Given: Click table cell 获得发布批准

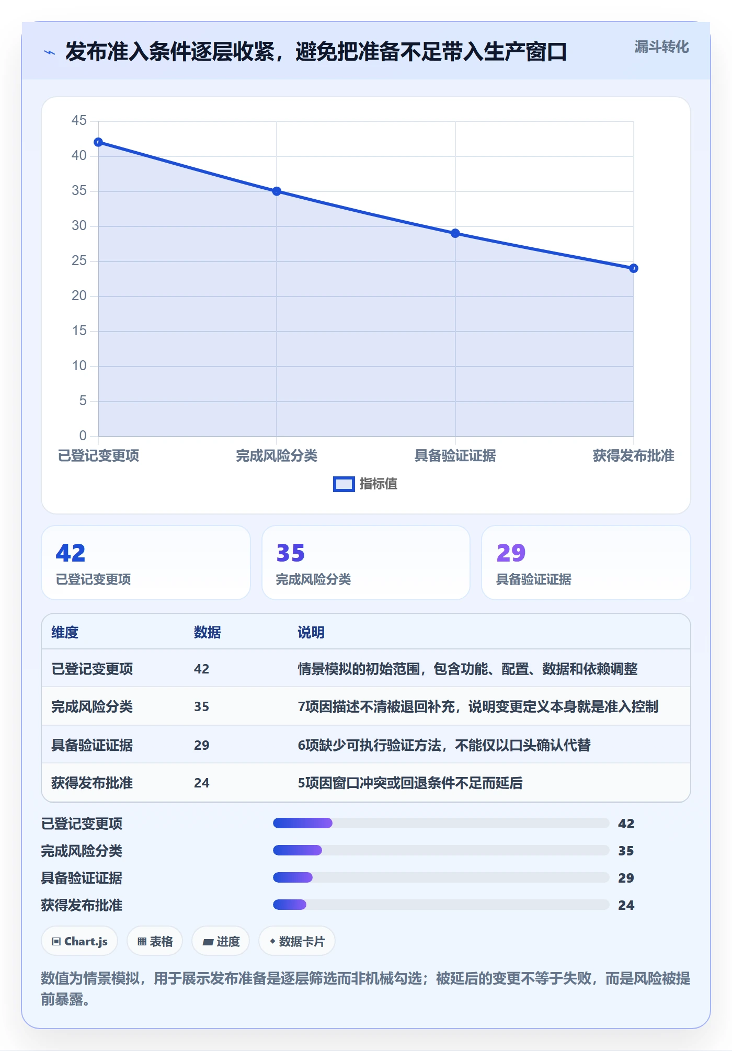Looking at the screenshot, I should click(92, 783).
